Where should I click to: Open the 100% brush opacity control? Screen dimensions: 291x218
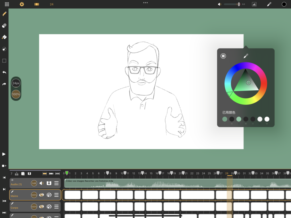click(16, 94)
